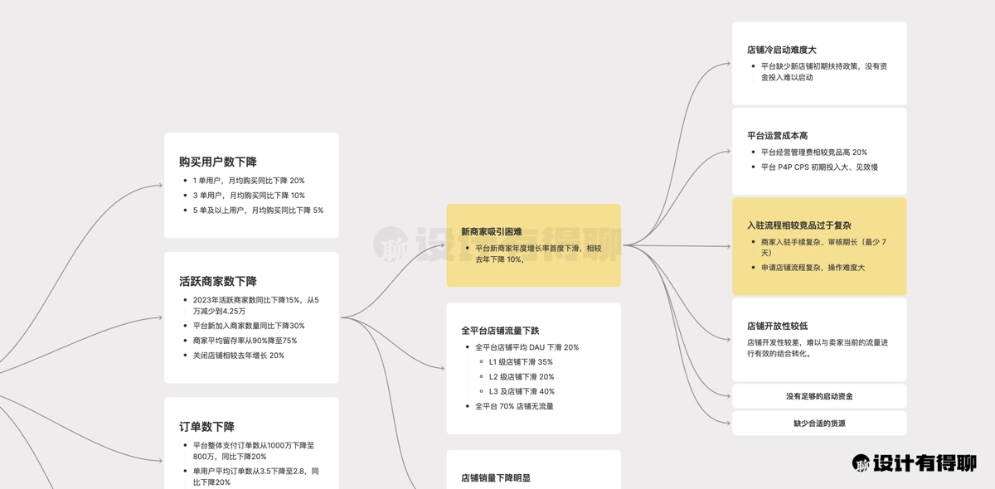Click the L3 及店铺下滑 40% sub-bullet
This screenshot has width=995, height=489.
click(522, 391)
